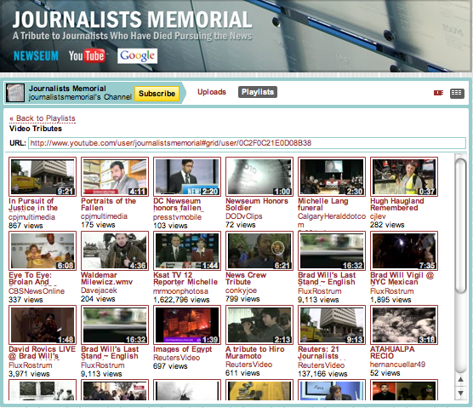Image resolution: width=473 pixels, height=408 pixels.
Task: Click Portraits of the Fallen title link
Action: [109, 204]
